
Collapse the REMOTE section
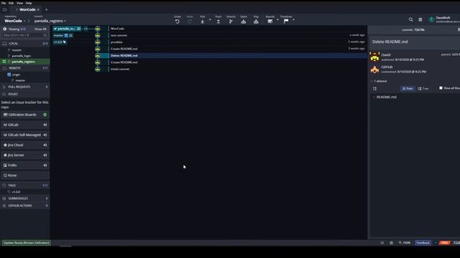tap(25, 68)
